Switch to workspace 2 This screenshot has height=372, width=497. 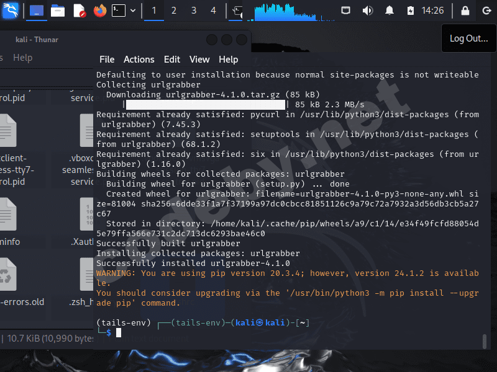coord(173,10)
